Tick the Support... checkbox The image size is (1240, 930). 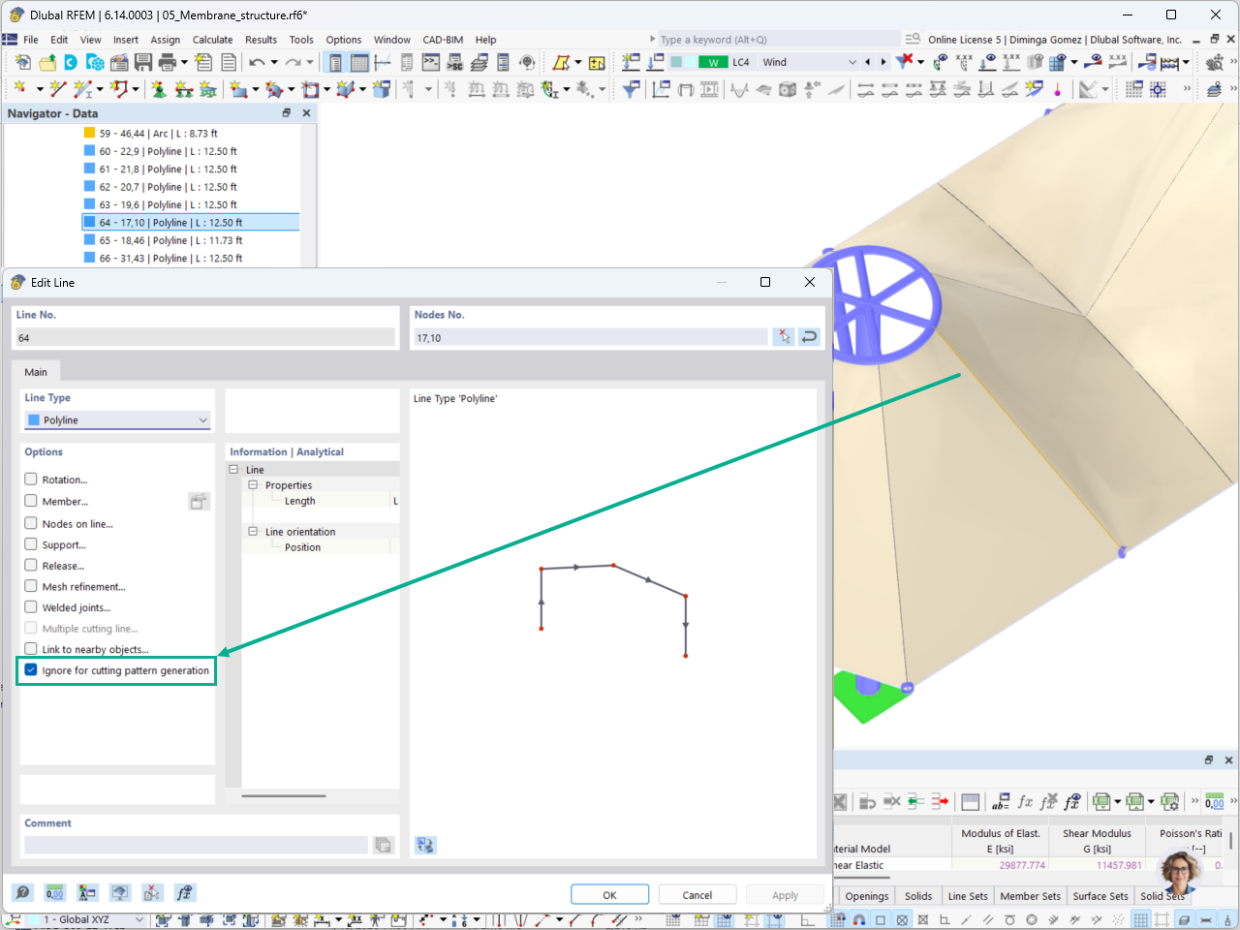tap(31, 544)
